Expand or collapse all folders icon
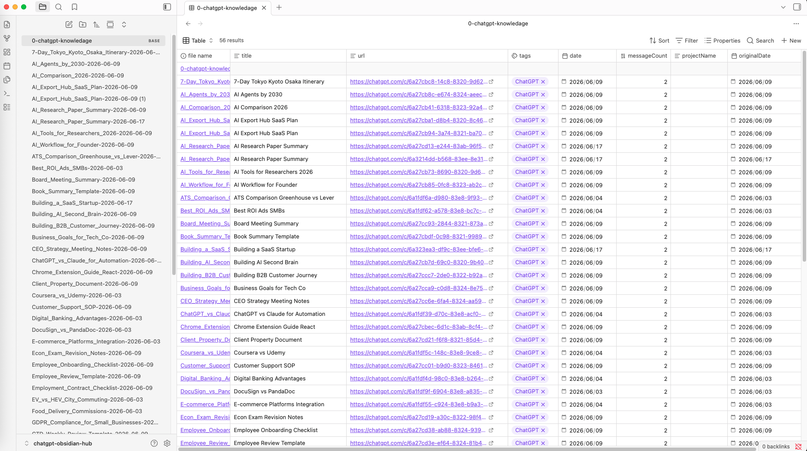The width and height of the screenshot is (807, 451). point(124,25)
